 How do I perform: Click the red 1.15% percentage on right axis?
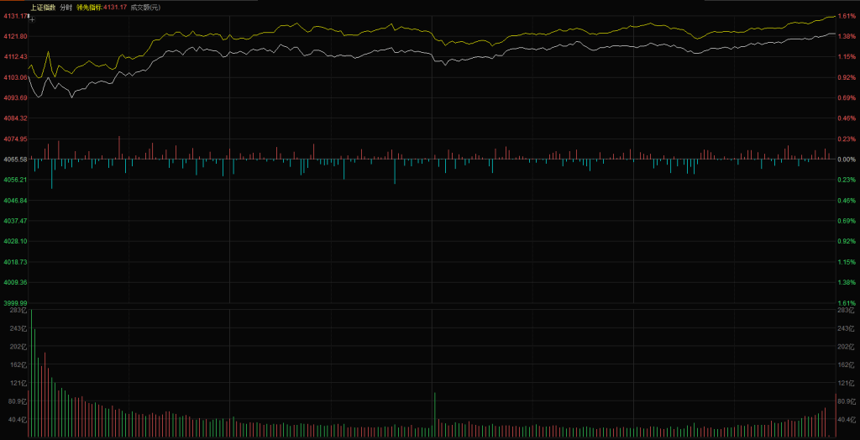click(x=846, y=56)
